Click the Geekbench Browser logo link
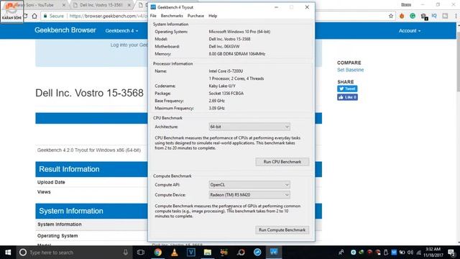Viewport: 460px width, 259px height. point(65,30)
